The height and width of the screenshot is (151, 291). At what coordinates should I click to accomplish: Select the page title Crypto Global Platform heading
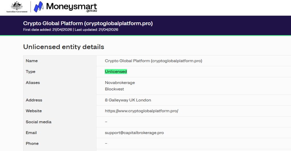pos(88,23)
